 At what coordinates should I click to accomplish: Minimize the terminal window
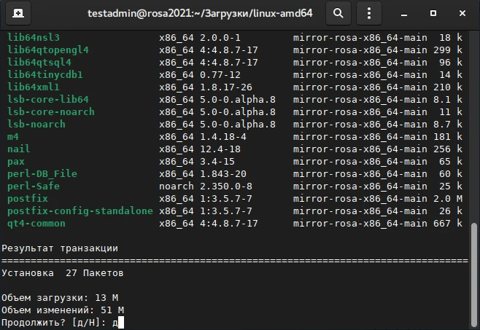tap(404, 13)
